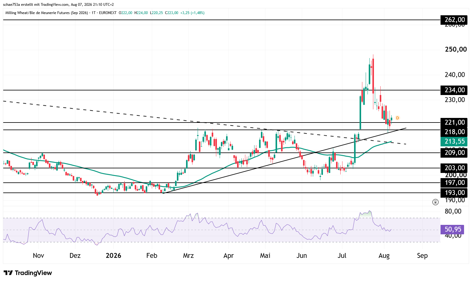Click the low value L220,25
472x282 pixels.
[156, 13]
